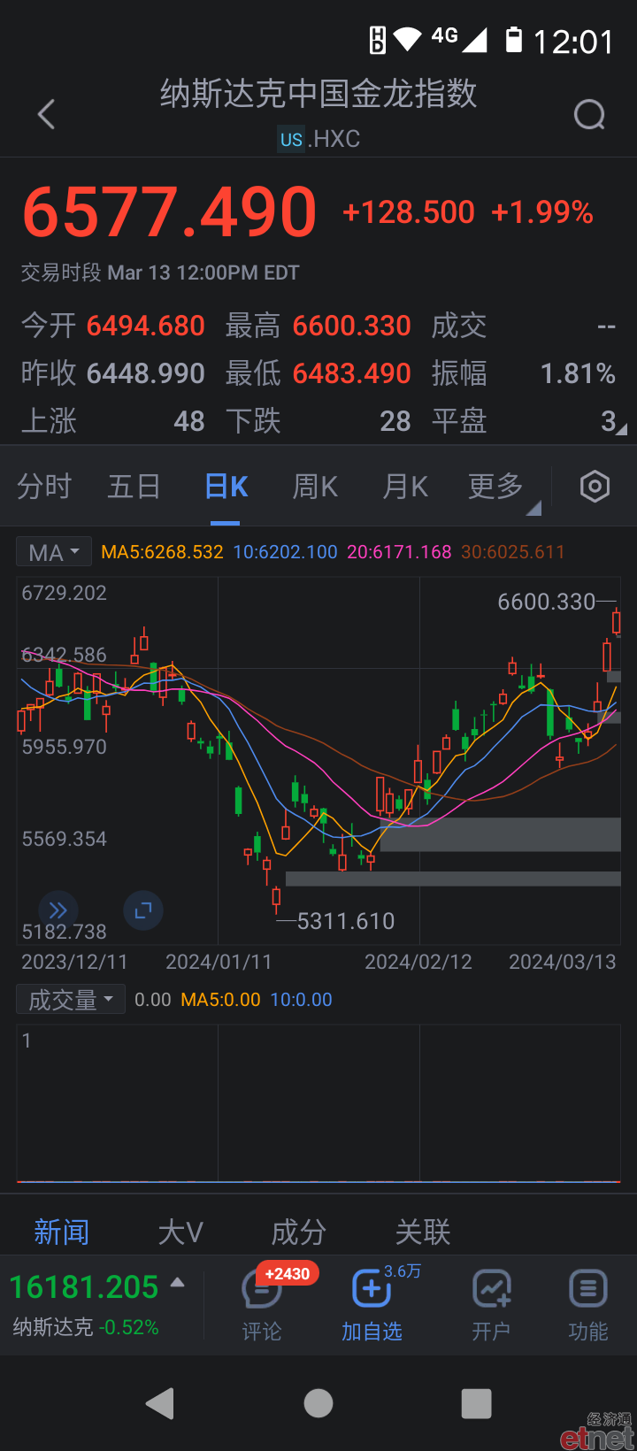Tap the current price 6577.490

(x=170, y=212)
